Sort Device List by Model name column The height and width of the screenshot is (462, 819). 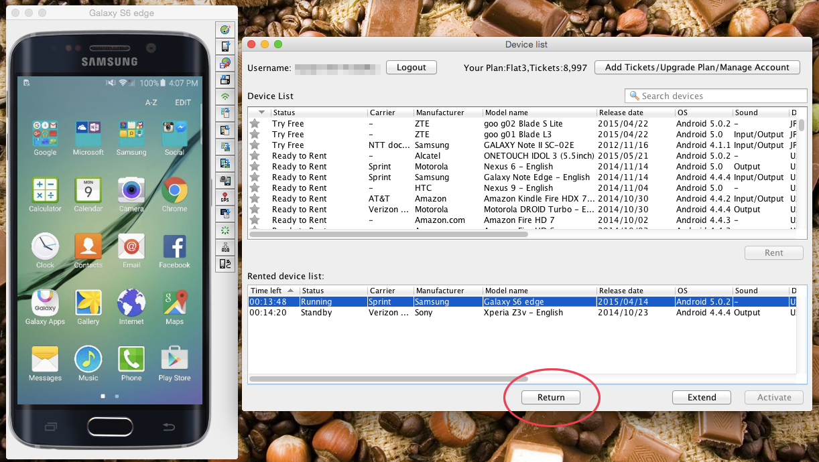[x=539, y=112]
